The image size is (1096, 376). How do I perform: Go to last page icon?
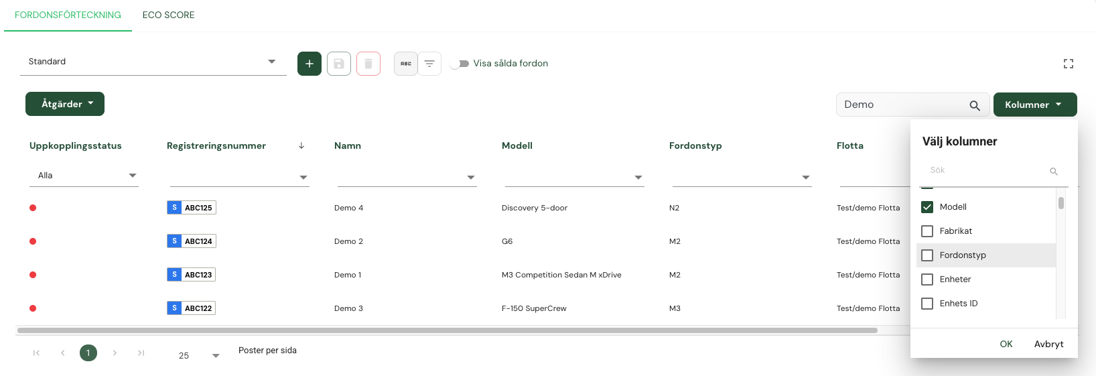[141, 353]
